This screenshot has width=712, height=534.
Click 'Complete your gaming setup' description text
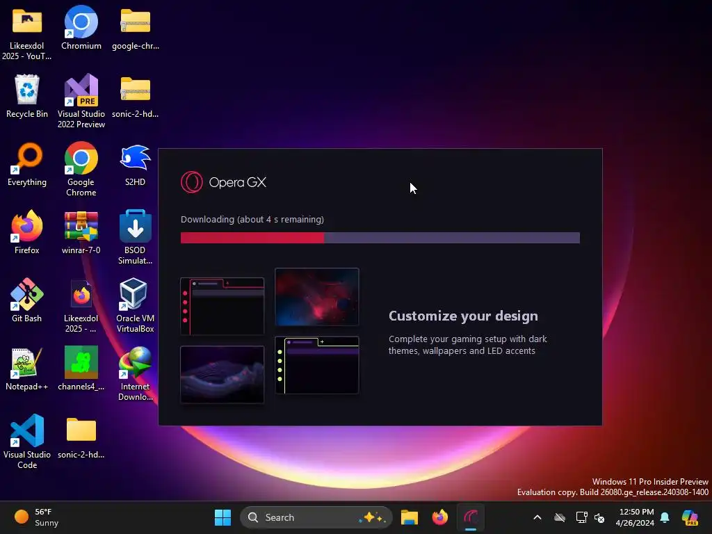(468, 345)
